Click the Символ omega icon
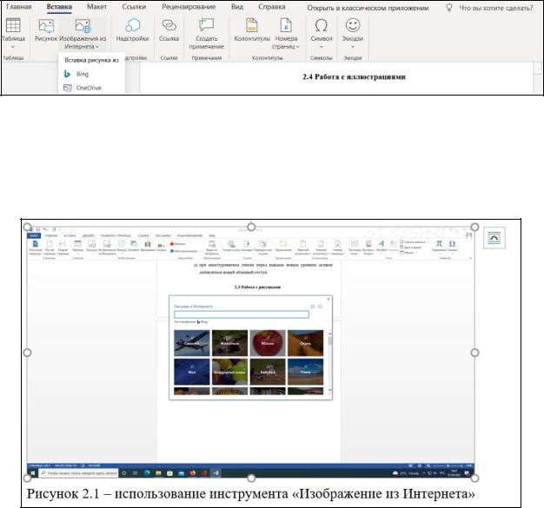Image resolution: width=544 pixels, height=508 pixels. point(321,25)
